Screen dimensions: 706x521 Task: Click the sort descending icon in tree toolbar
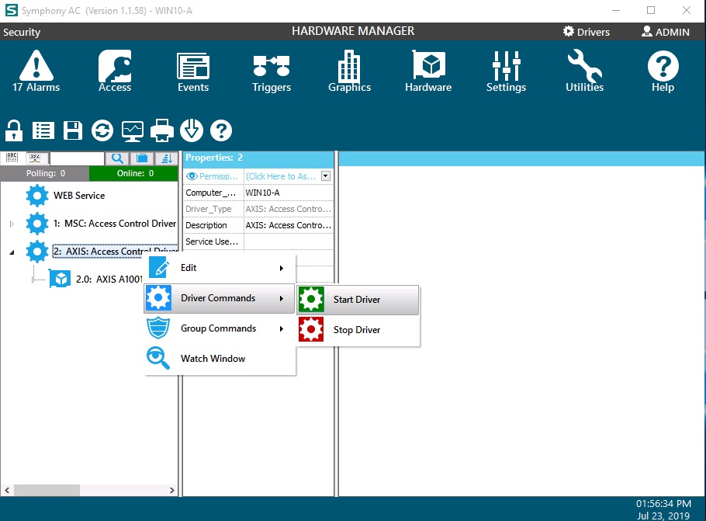167,158
